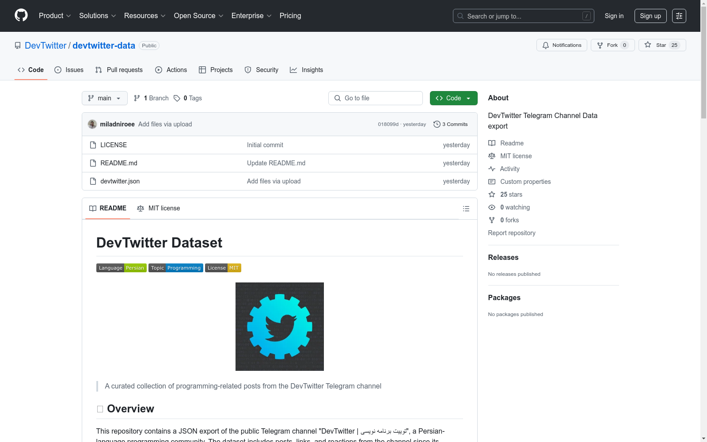Screen dimensions: 707x442
Task: Focus the Go to file search box
Action: tap(376, 98)
